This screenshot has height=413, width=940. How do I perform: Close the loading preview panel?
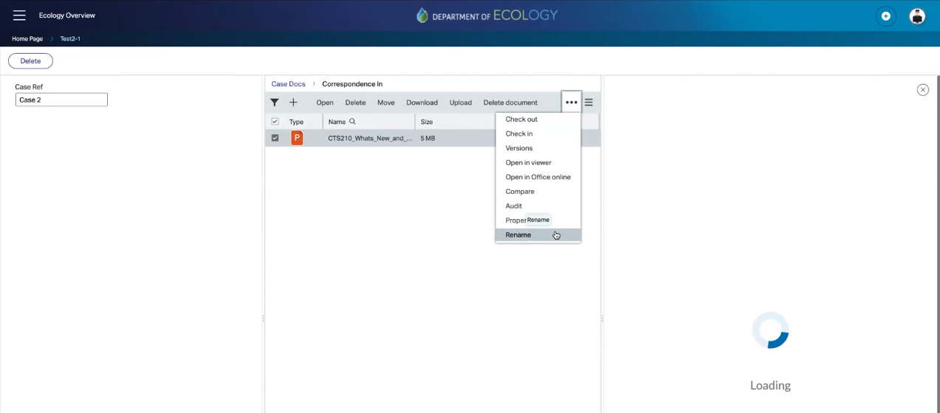coord(922,90)
